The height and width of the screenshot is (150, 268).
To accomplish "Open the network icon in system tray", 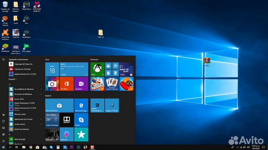I will pos(241,147).
